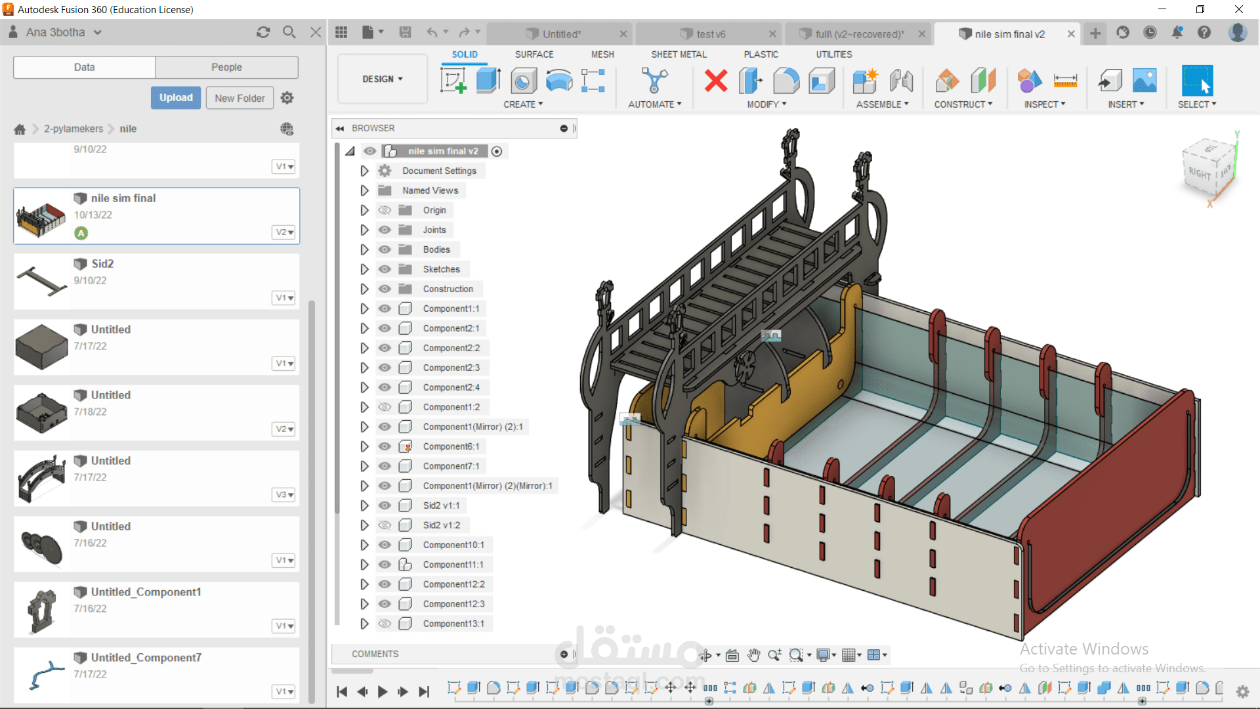The width and height of the screenshot is (1260, 709).
Task: Click the Measure tool in Inspect group
Action: click(1065, 81)
